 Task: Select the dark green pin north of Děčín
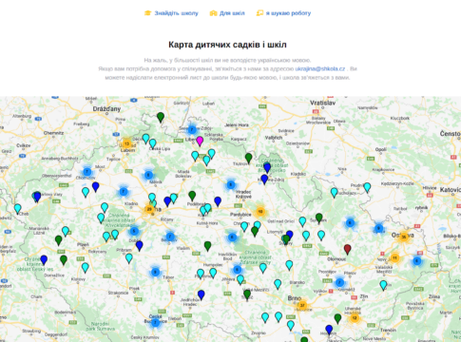[161, 117]
